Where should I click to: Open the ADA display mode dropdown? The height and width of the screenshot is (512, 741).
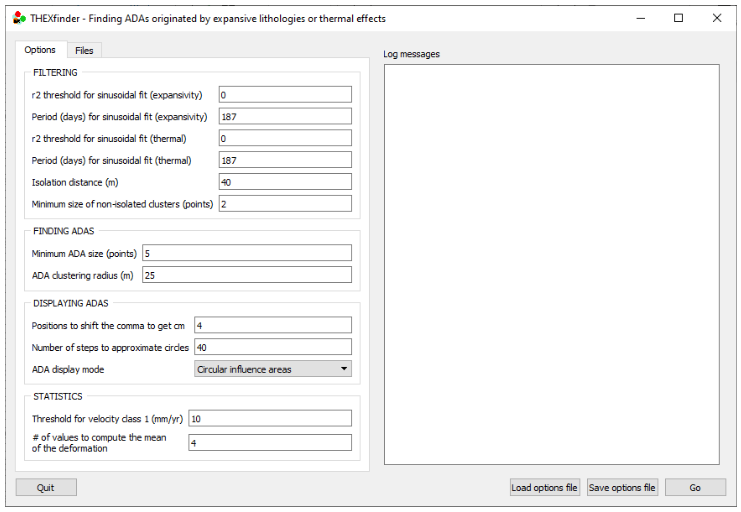273,369
